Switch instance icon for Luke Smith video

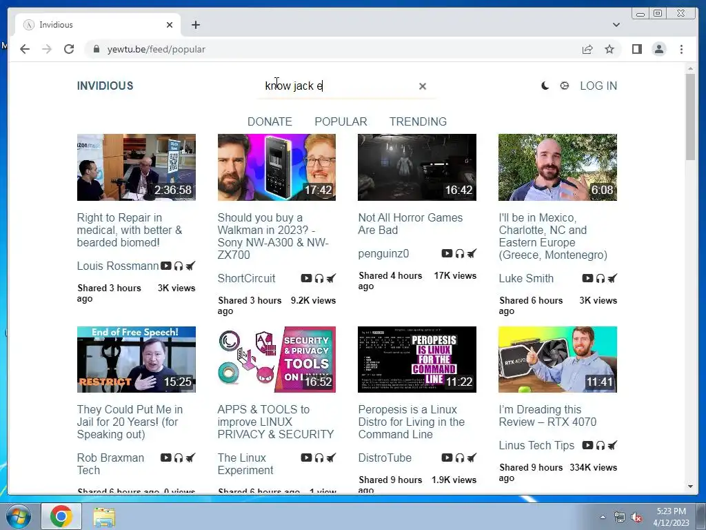tap(612, 278)
